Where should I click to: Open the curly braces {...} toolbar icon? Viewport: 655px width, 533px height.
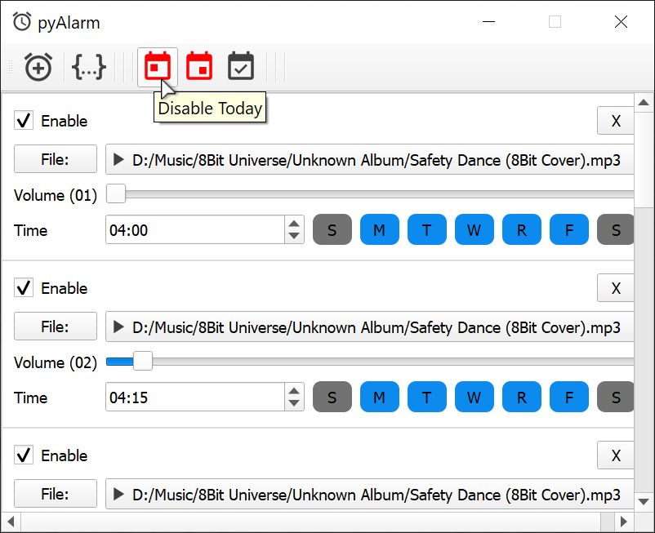point(89,67)
